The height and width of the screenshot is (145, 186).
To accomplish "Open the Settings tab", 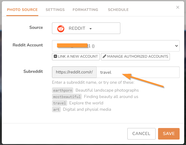I will (x=55, y=10).
